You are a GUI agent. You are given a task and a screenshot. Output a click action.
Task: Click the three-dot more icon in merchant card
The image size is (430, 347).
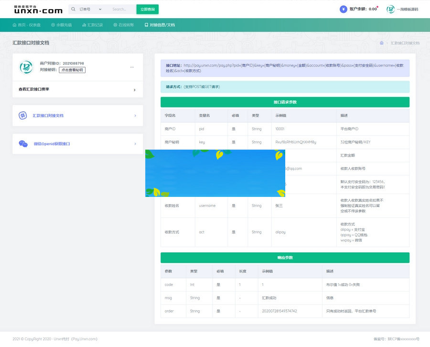[x=132, y=67]
